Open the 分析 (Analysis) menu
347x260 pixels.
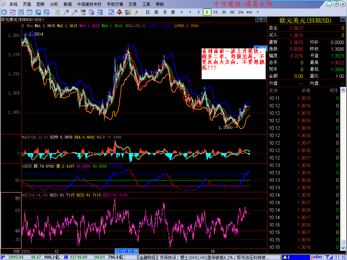tap(54, 4)
